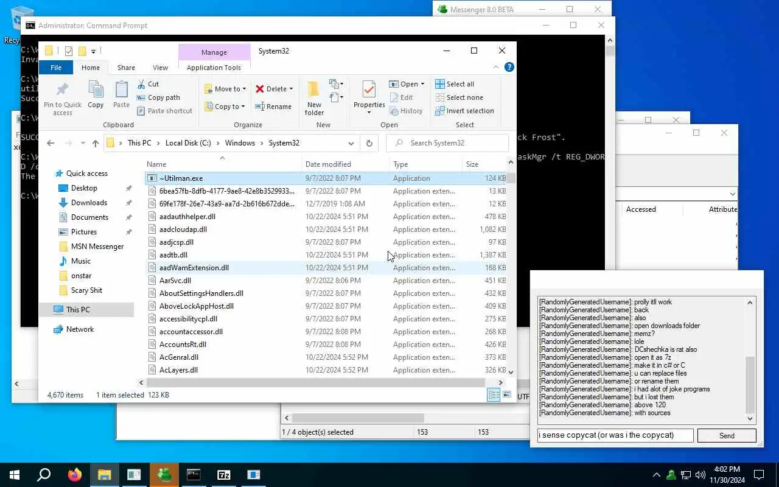This screenshot has width=779, height=487.
Task: Click the Windows Start button
Action: point(15,475)
